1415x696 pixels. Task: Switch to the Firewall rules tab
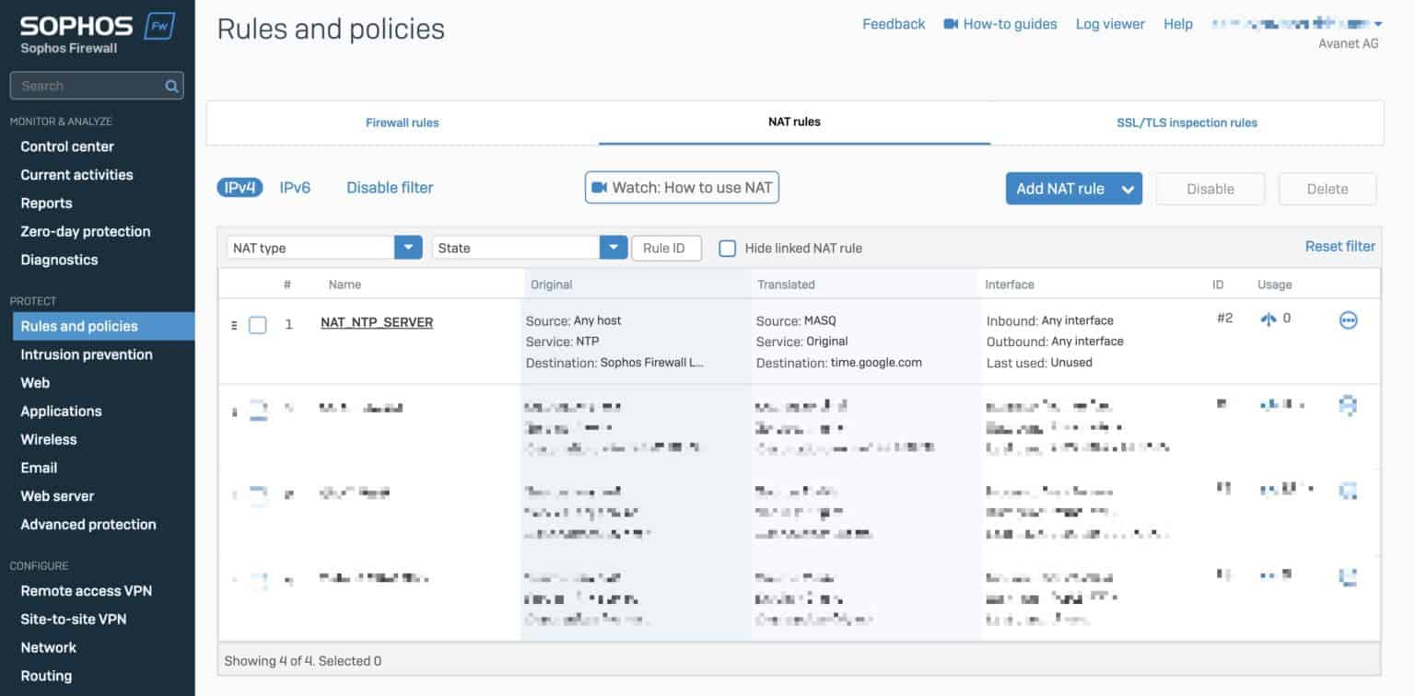coord(403,122)
